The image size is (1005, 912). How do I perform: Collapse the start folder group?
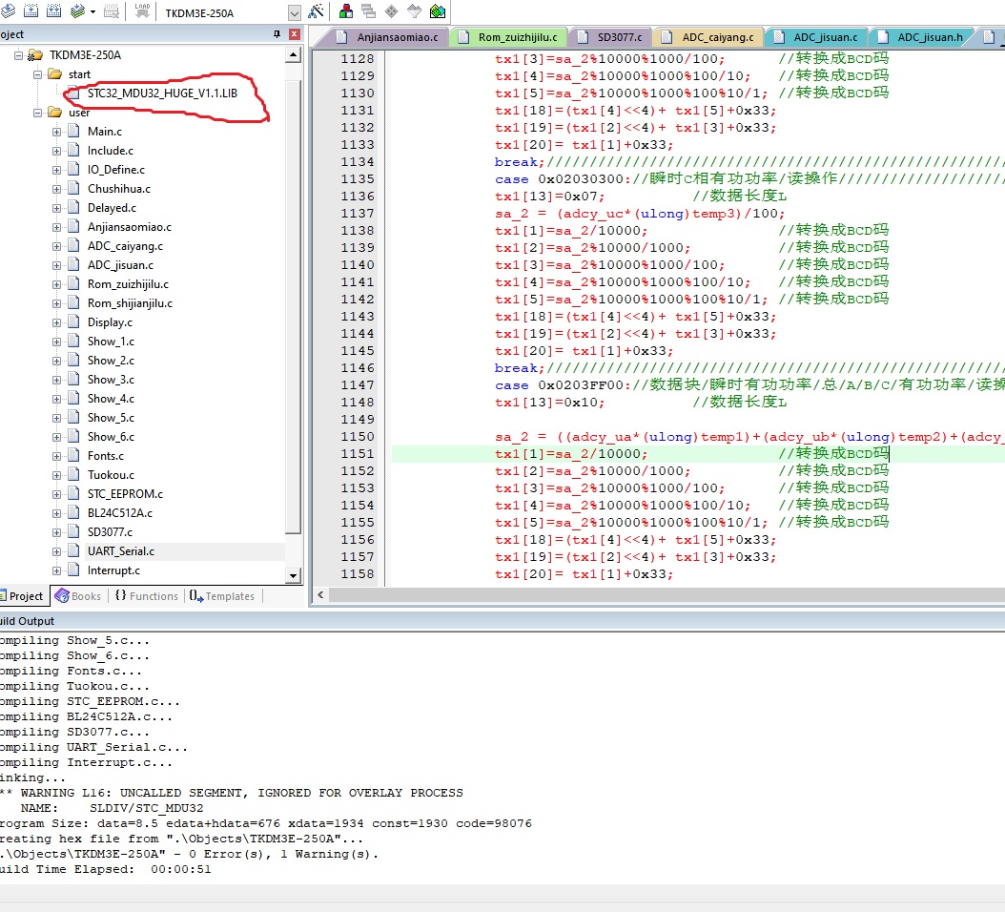pyautogui.click(x=37, y=74)
